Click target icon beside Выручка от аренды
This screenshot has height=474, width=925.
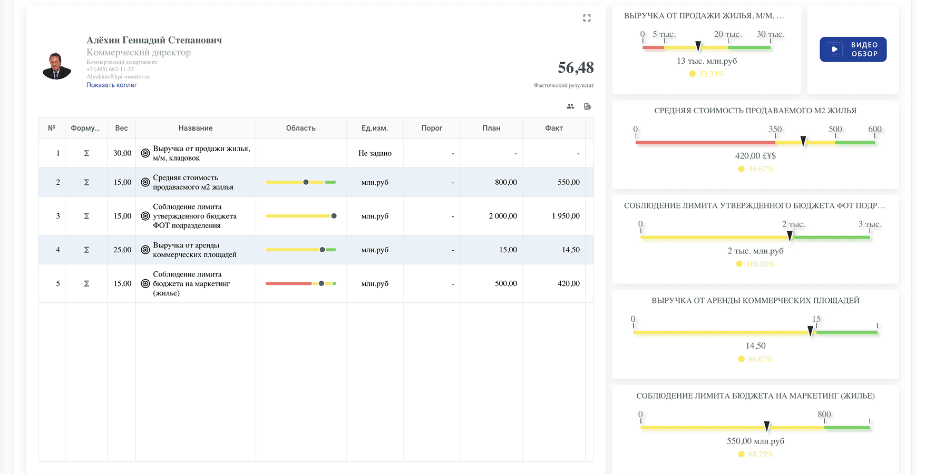point(145,250)
